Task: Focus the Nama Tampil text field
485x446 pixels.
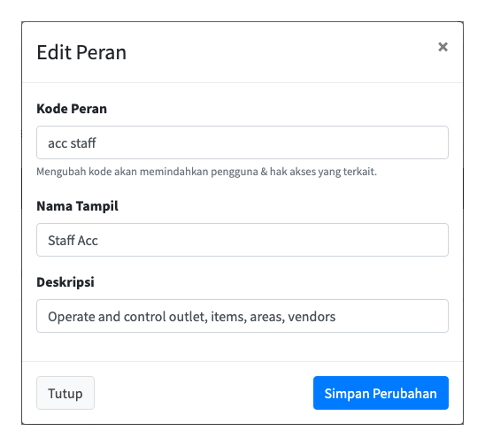Action: pos(242,240)
